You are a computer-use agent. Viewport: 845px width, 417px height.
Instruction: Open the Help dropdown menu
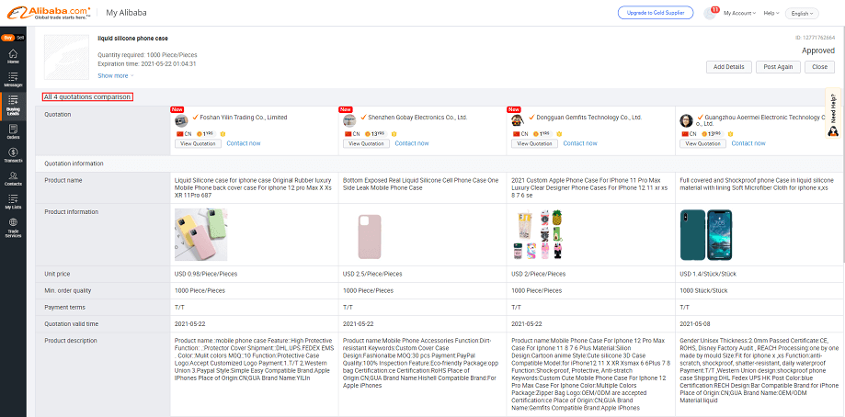(771, 13)
